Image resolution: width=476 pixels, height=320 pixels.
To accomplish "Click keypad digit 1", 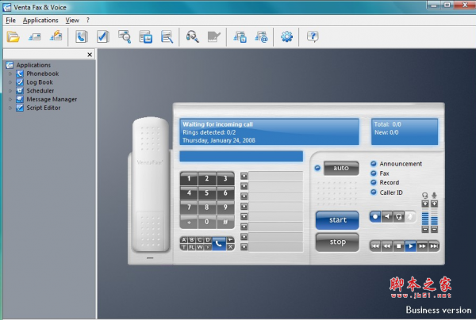I will tap(189, 178).
